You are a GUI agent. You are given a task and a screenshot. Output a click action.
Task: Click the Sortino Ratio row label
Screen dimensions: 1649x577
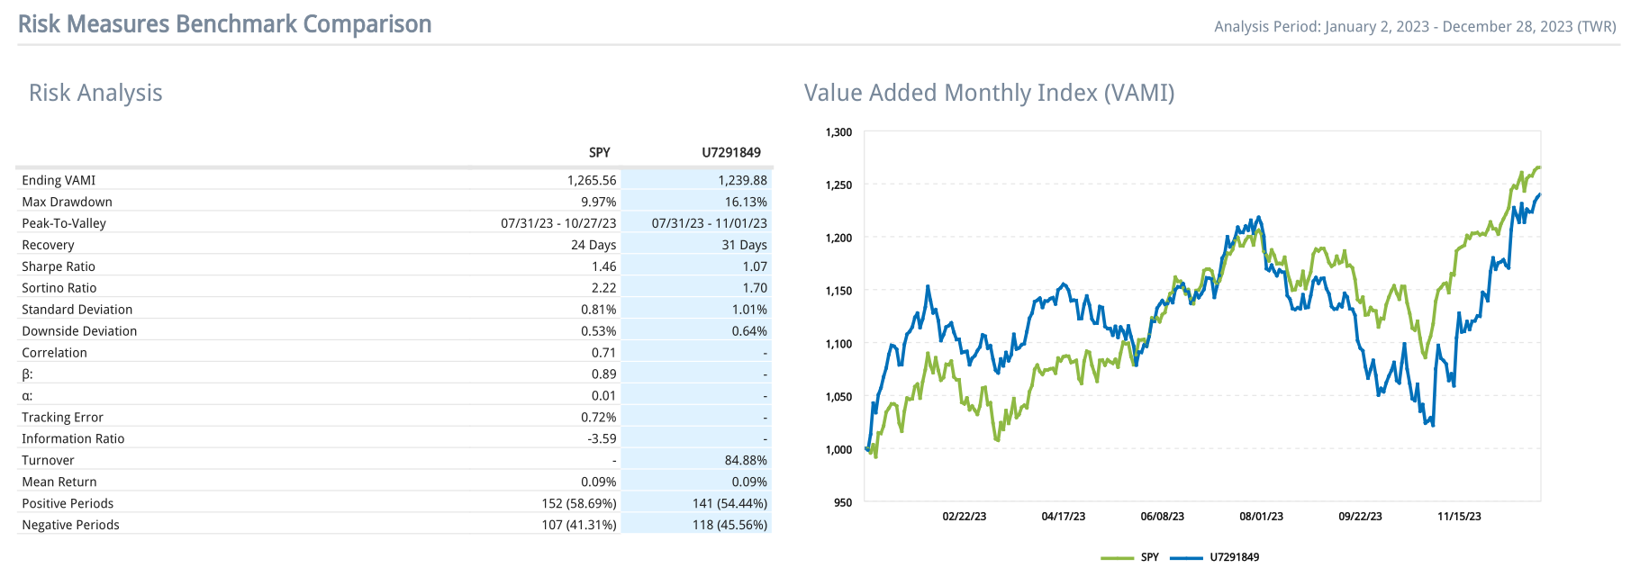[x=59, y=288]
